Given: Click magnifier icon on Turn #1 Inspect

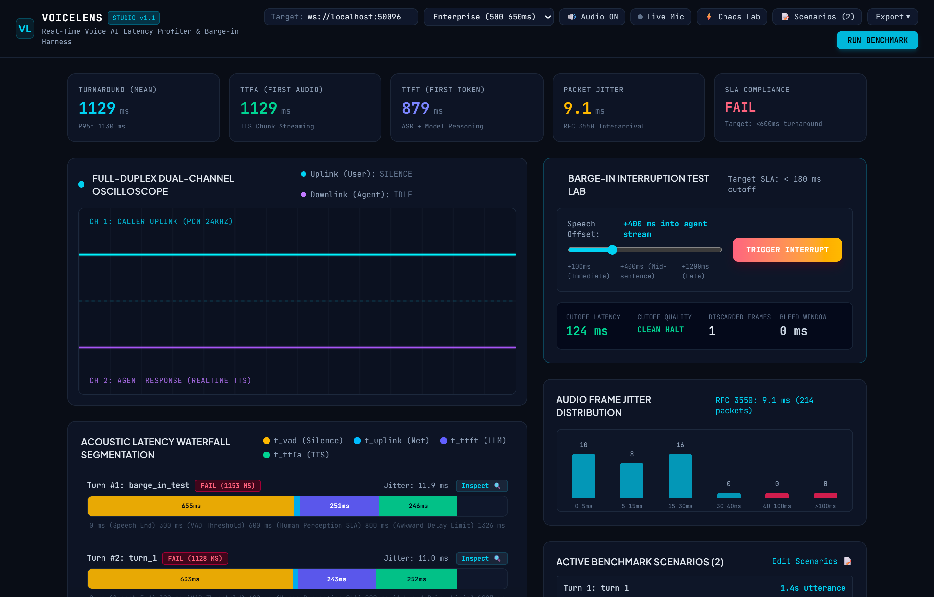Looking at the screenshot, I should (497, 486).
